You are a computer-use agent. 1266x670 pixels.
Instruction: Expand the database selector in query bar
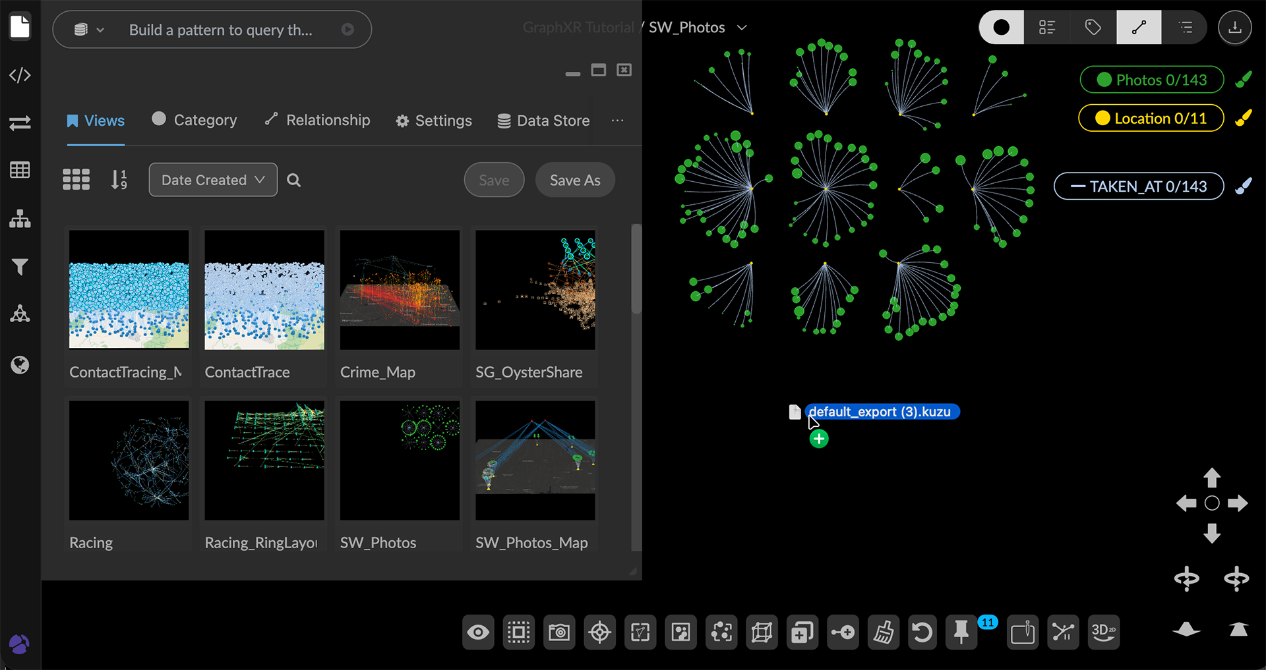(x=90, y=30)
